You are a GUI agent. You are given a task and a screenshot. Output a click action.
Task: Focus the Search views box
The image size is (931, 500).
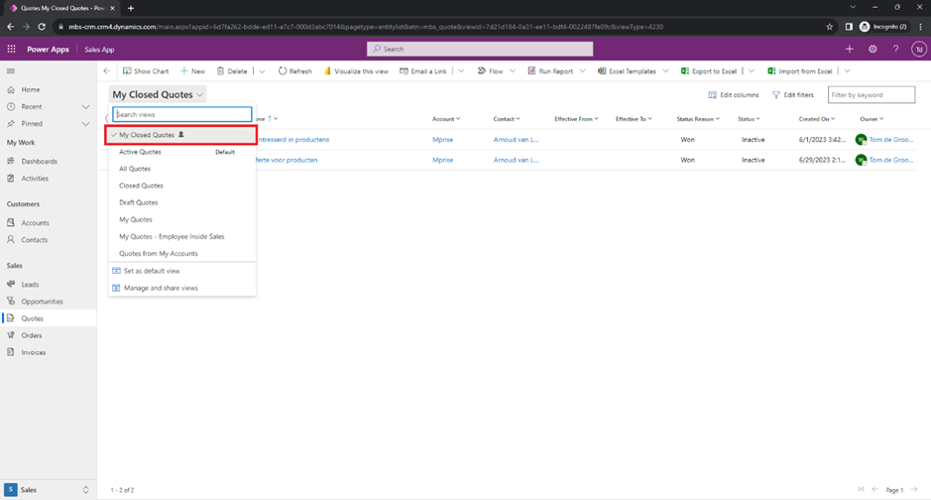click(182, 114)
